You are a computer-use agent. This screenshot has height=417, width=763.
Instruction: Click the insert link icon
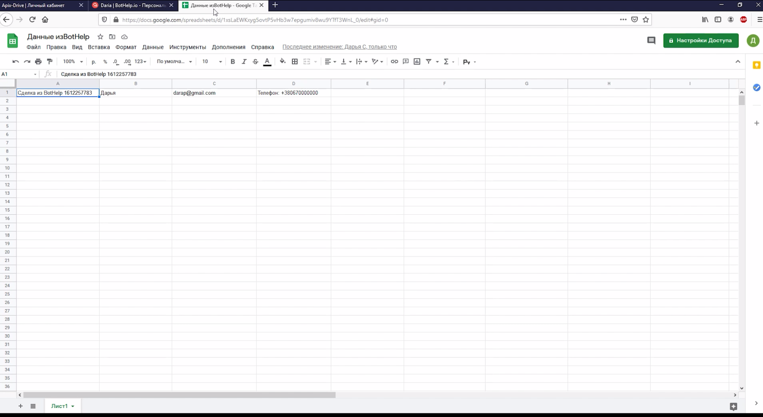[x=394, y=62]
